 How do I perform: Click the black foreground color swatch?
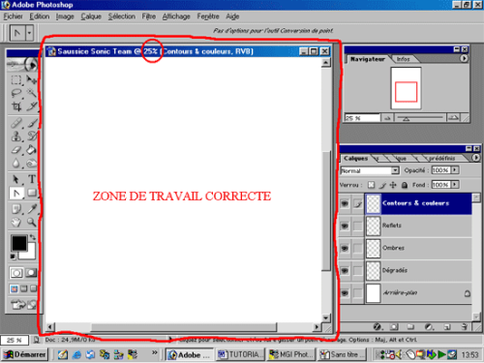point(19,243)
